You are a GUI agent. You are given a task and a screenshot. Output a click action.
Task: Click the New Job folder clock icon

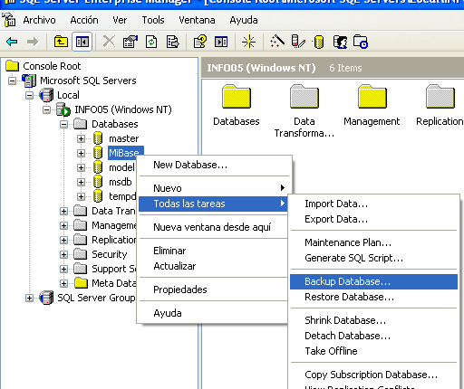click(x=361, y=42)
